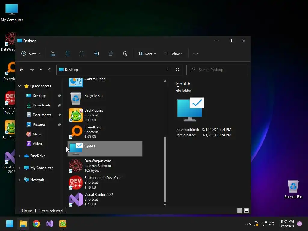Click the Share icon in toolbar
Screen dimensions: 308x231
coord(111,54)
